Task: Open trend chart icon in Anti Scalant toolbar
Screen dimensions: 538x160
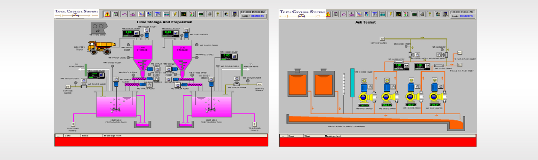Action: coord(398,14)
